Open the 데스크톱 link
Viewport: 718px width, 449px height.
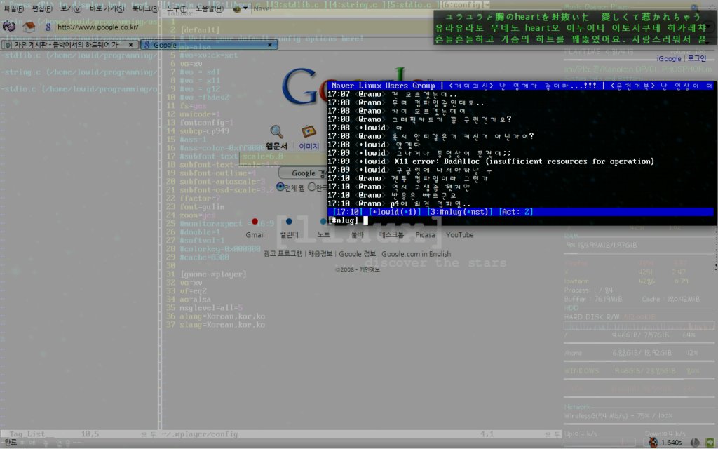coord(391,235)
